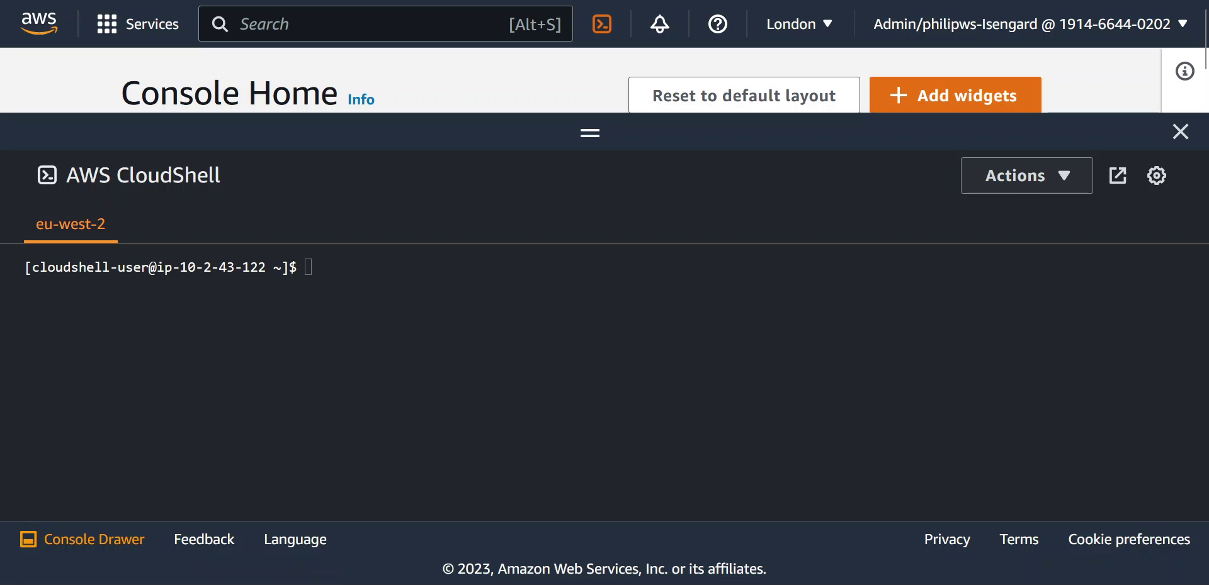Click the AWS CloudShell heading text

[143, 175]
